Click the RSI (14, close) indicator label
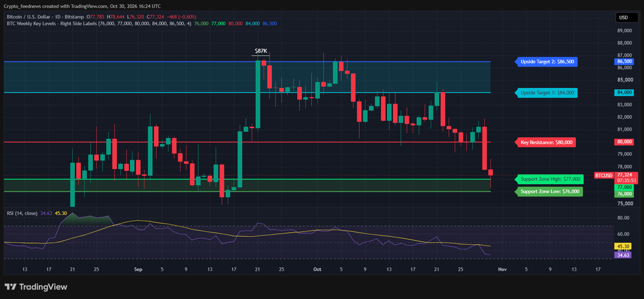This screenshot has width=644, height=299. click(22, 214)
